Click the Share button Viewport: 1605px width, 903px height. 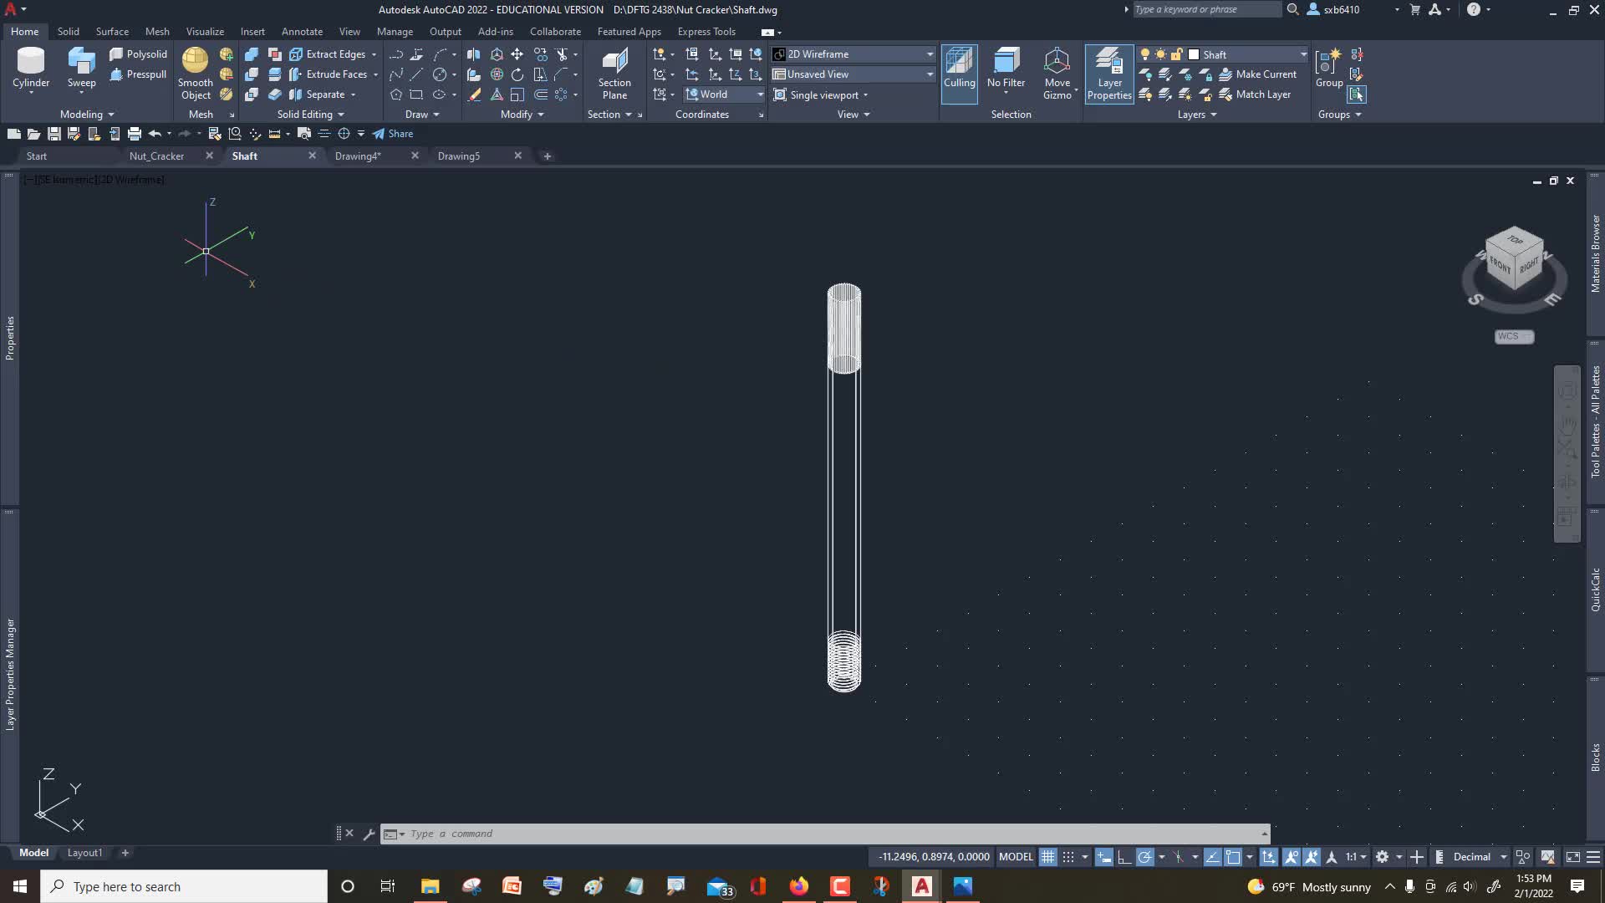click(393, 134)
